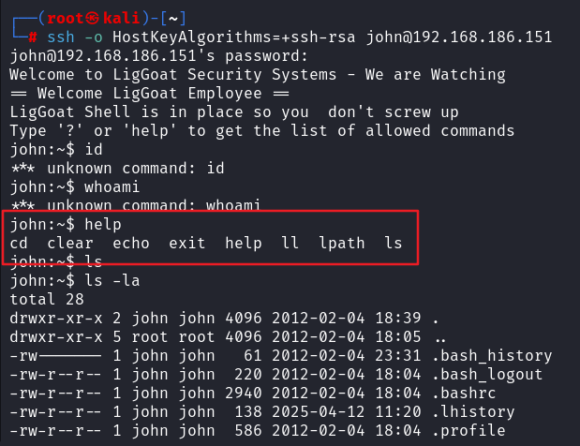This screenshot has height=446, width=580.
Task: Click the .bash_logout file name
Action: coord(487,375)
